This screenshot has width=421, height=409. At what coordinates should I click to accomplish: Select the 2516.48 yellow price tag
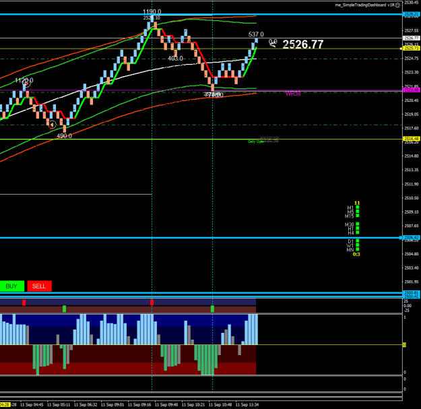pyautogui.click(x=412, y=139)
